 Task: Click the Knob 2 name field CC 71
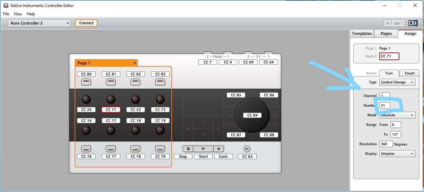point(389,56)
